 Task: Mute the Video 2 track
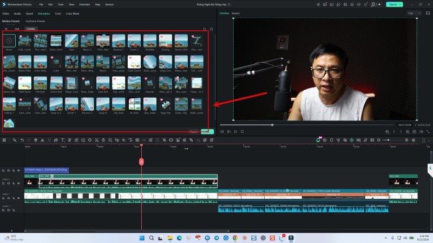click(9, 183)
